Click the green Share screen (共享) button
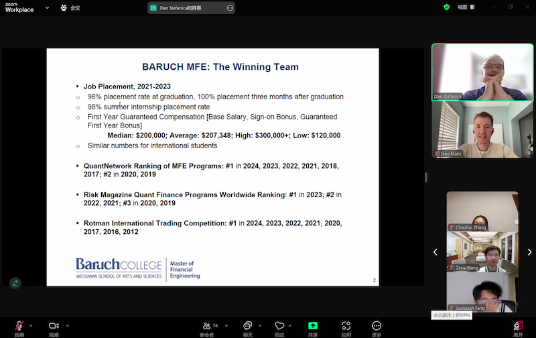The image size is (536, 338). click(x=313, y=325)
